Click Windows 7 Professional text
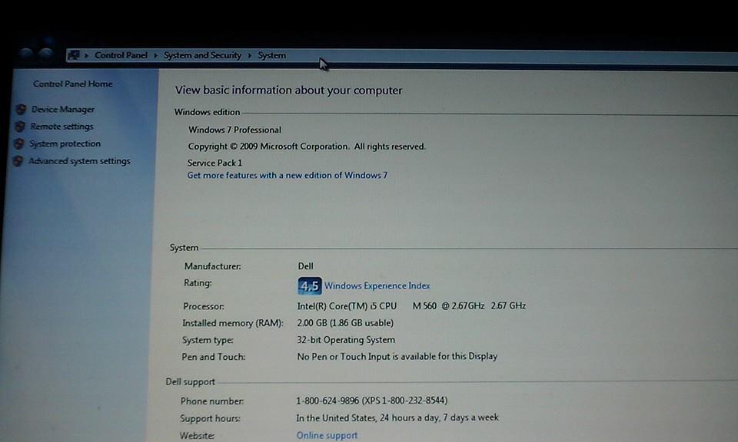 click(x=235, y=130)
